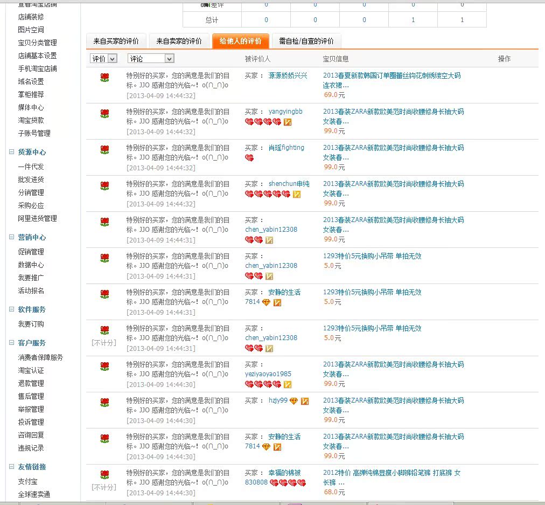Open the 需自检/自查的评价 tab

click(x=306, y=41)
